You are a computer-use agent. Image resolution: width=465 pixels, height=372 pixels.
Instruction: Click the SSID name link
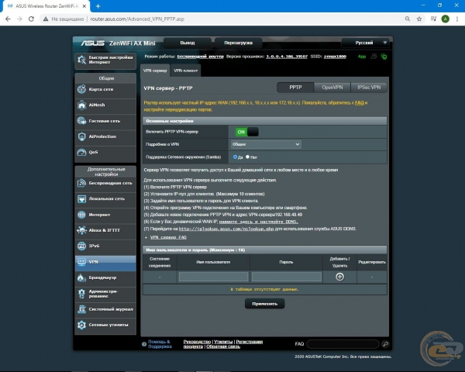coord(335,57)
